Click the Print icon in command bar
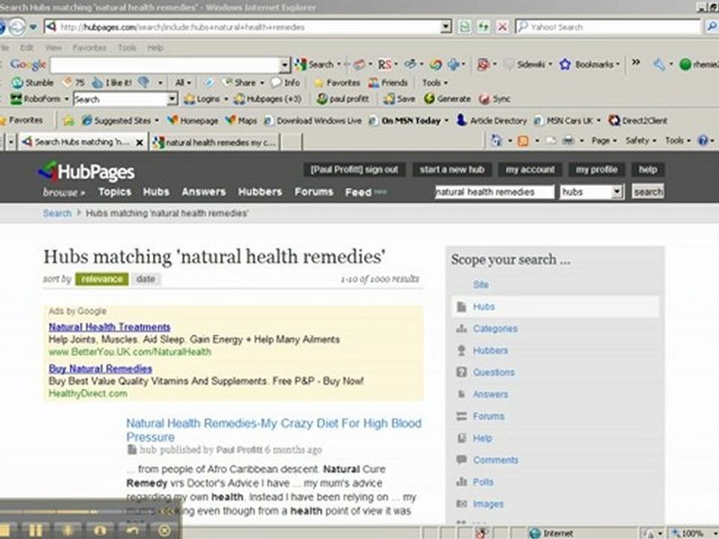This screenshot has height=539, width=719. tap(568, 141)
